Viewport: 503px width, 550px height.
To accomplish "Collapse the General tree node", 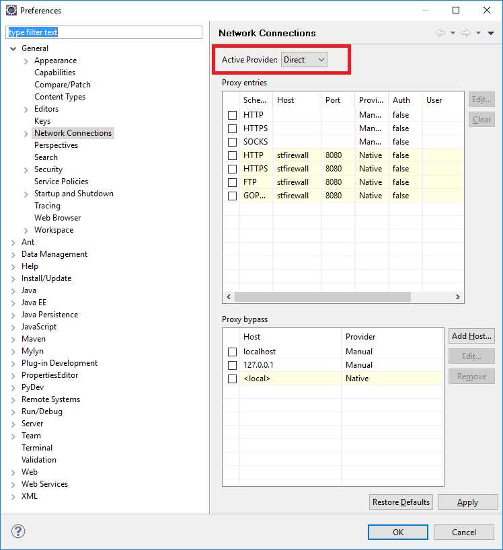I will 13,49.
